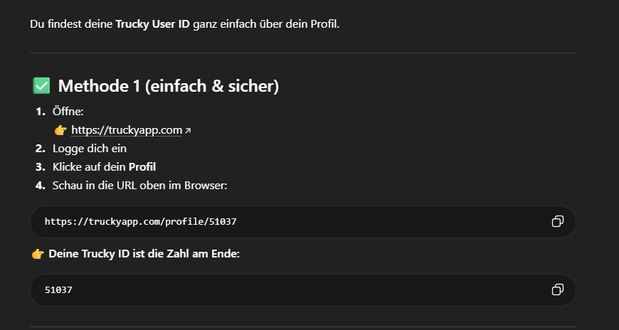Click the Logge dich ein step
The height and width of the screenshot is (330, 619).
[x=89, y=149]
